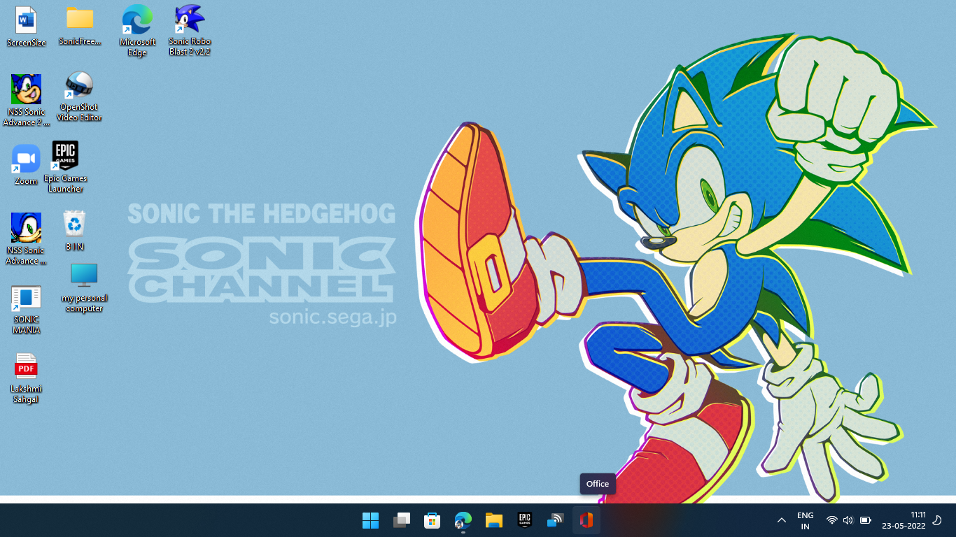Select the Sonic Robo Blast 2 v2.2 shortcut
Viewport: 956px width, 537px height.
[189, 31]
